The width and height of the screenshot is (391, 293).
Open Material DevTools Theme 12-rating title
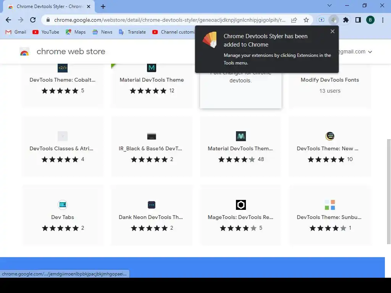tap(152, 80)
